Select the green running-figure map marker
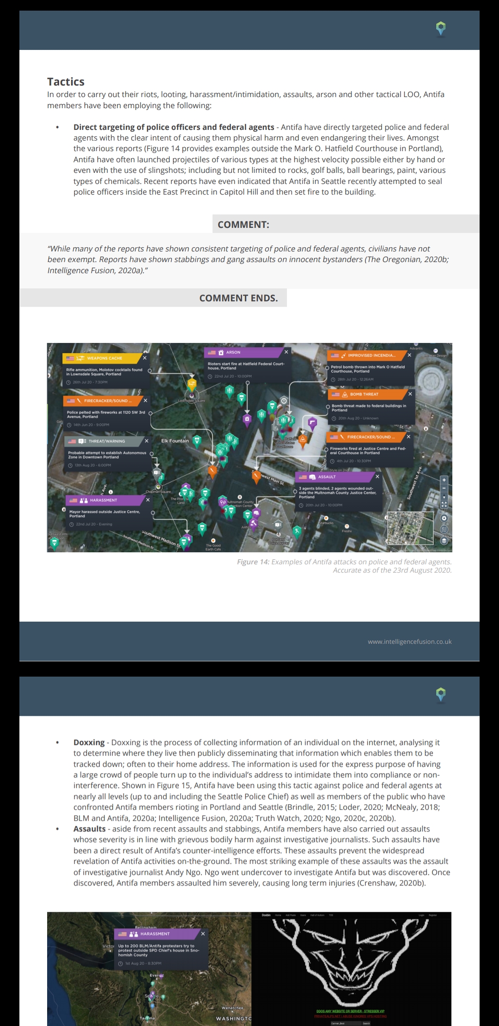 pos(297,531)
